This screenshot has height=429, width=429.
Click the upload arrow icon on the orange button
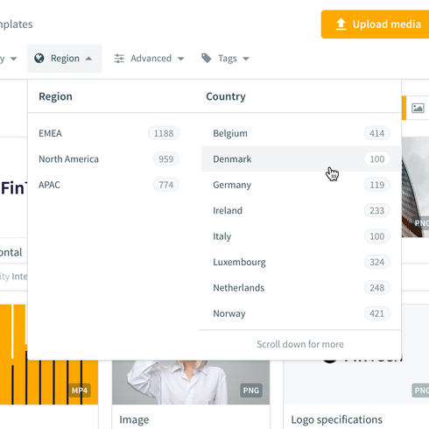click(341, 25)
